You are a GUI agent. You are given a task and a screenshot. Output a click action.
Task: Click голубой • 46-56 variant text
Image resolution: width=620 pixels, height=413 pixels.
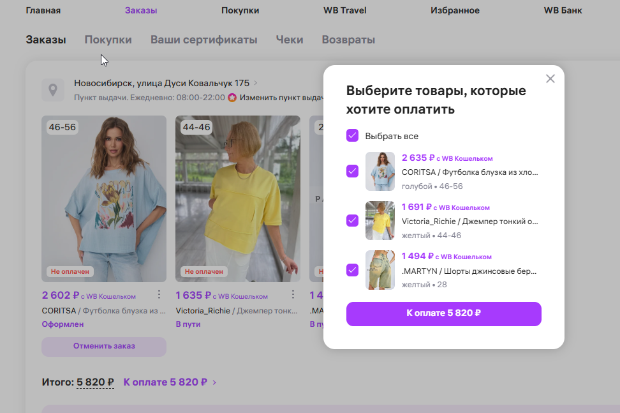[x=432, y=186]
